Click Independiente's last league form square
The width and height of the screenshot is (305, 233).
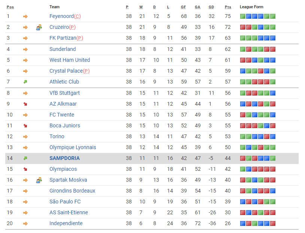[x=273, y=223]
